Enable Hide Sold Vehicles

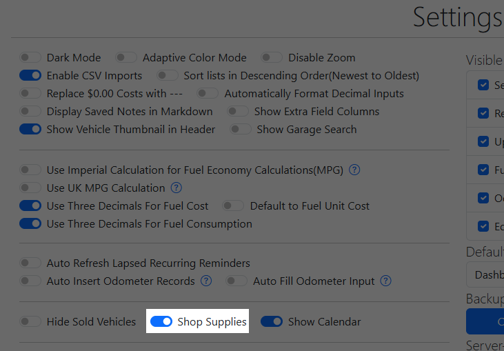[30, 322]
